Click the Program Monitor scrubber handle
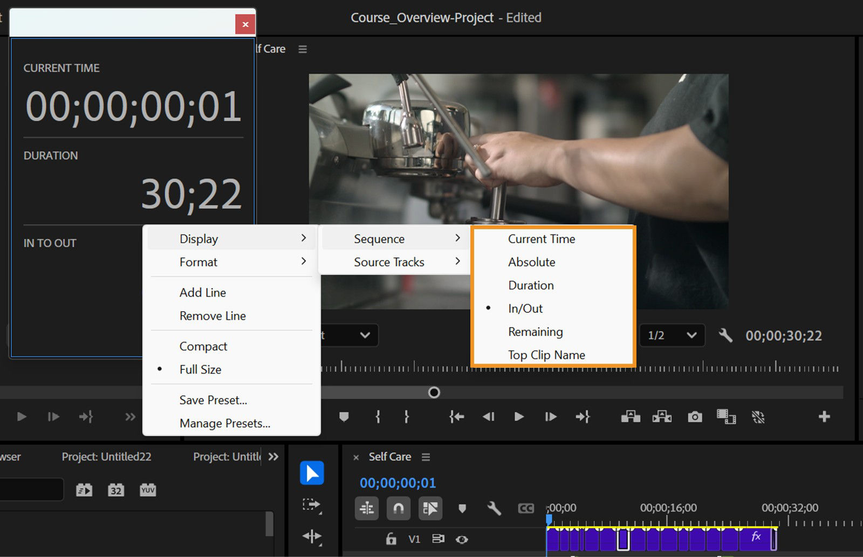This screenshot has width=863, height=557. tap(434, 393)
